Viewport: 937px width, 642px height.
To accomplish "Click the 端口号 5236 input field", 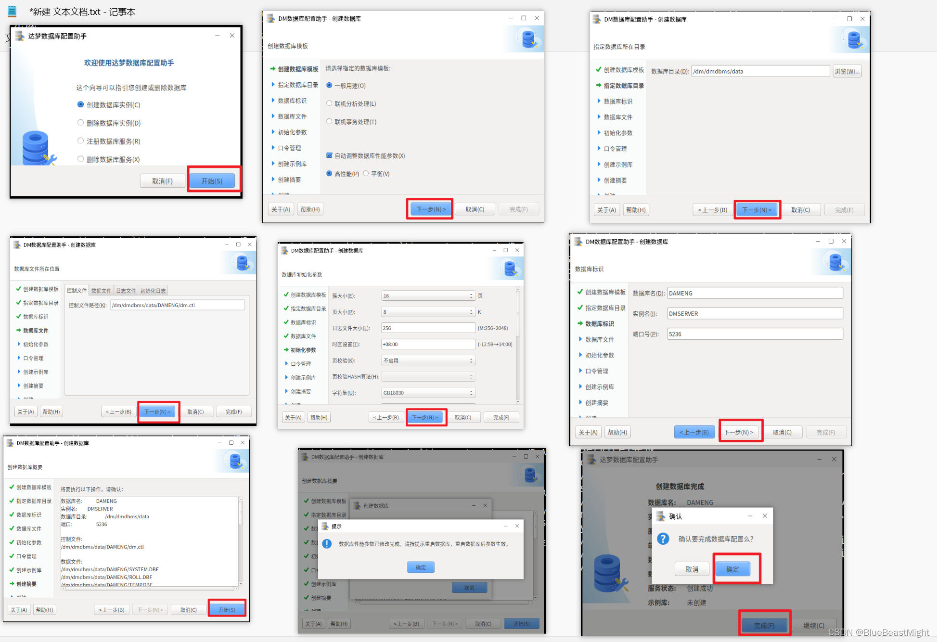I will click(755, 334).
